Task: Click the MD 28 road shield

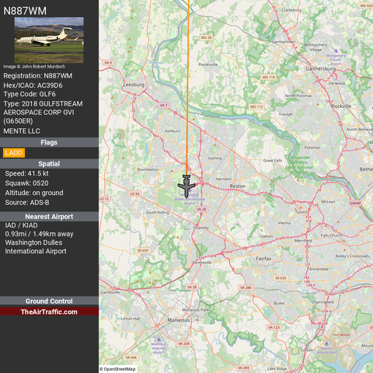Action: tap(206, 37)
